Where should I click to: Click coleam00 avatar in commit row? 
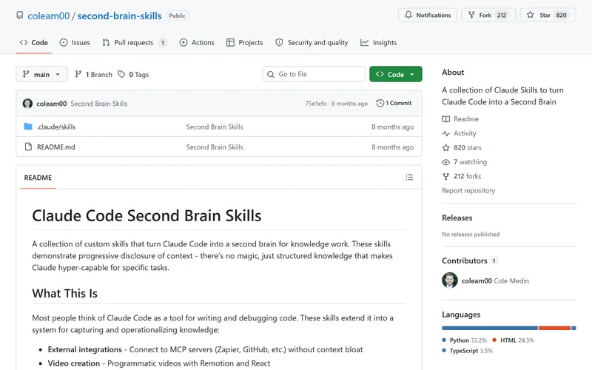(x=27, y=104)
